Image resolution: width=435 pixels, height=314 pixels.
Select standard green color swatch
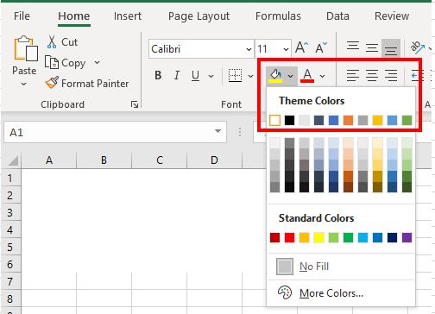(x=348, y=238)
